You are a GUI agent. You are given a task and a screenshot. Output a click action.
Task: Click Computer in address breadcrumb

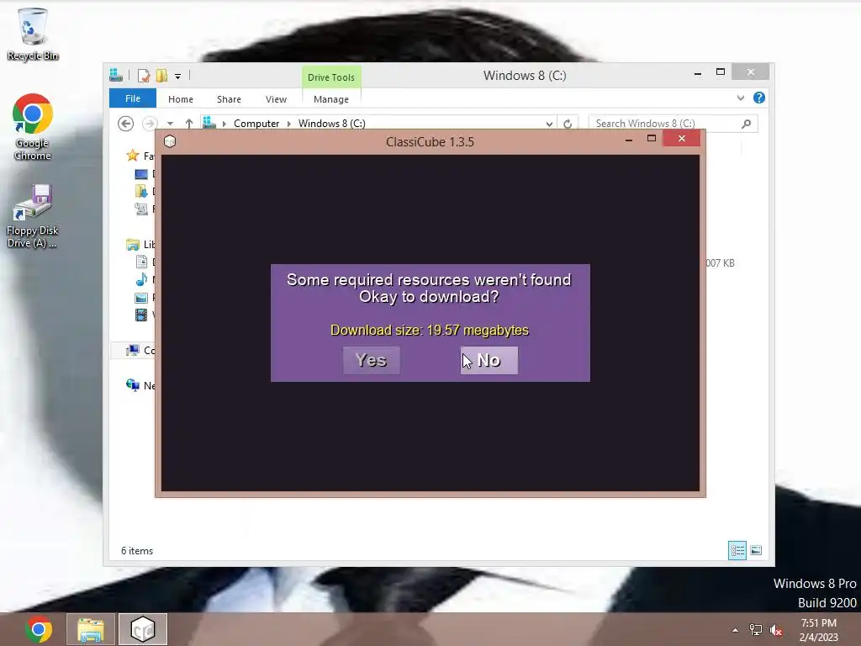pos(256,124)
